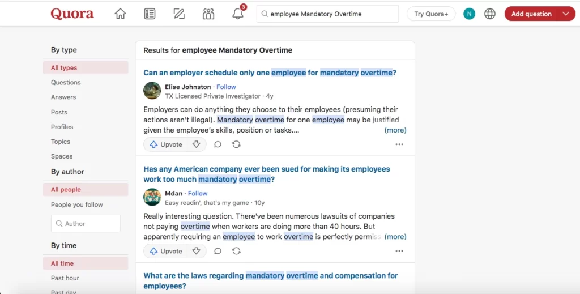Click the 'By time' heading
The height and width of the screenshot is (294, 580).
63,245
